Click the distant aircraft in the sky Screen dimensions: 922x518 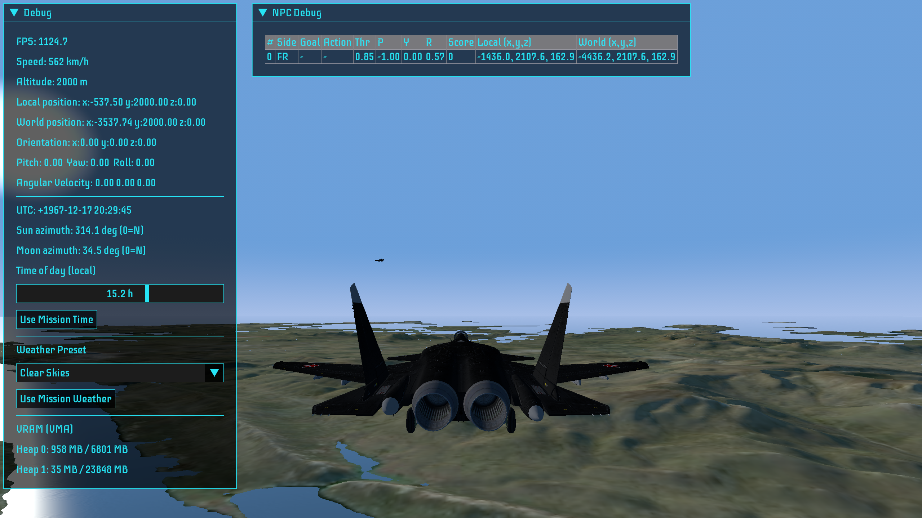[379, 260]
